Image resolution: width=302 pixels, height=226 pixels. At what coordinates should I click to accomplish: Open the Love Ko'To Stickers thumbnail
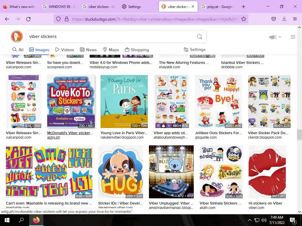[x=71, y=101]
